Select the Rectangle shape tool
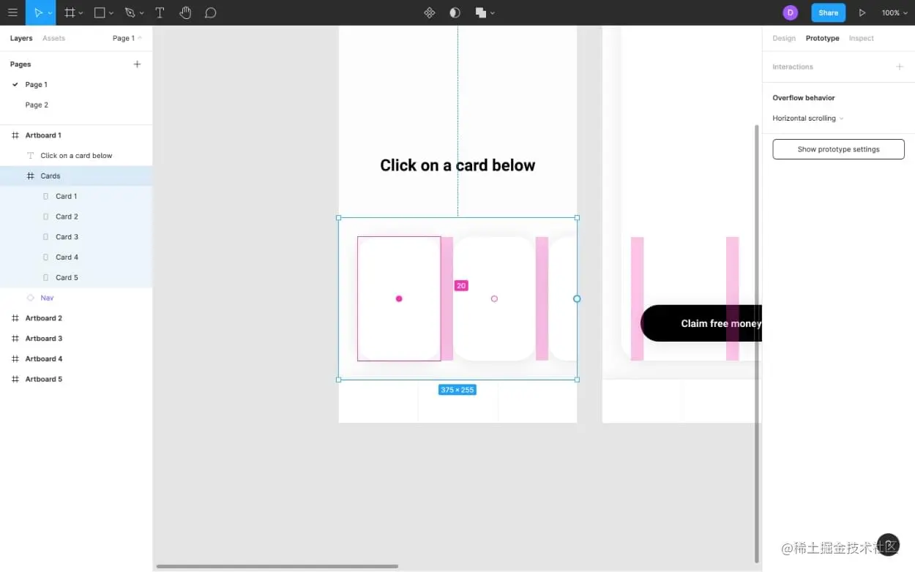Image resolution: width=915 pixels, height=572 pixels. coord(100,12)
